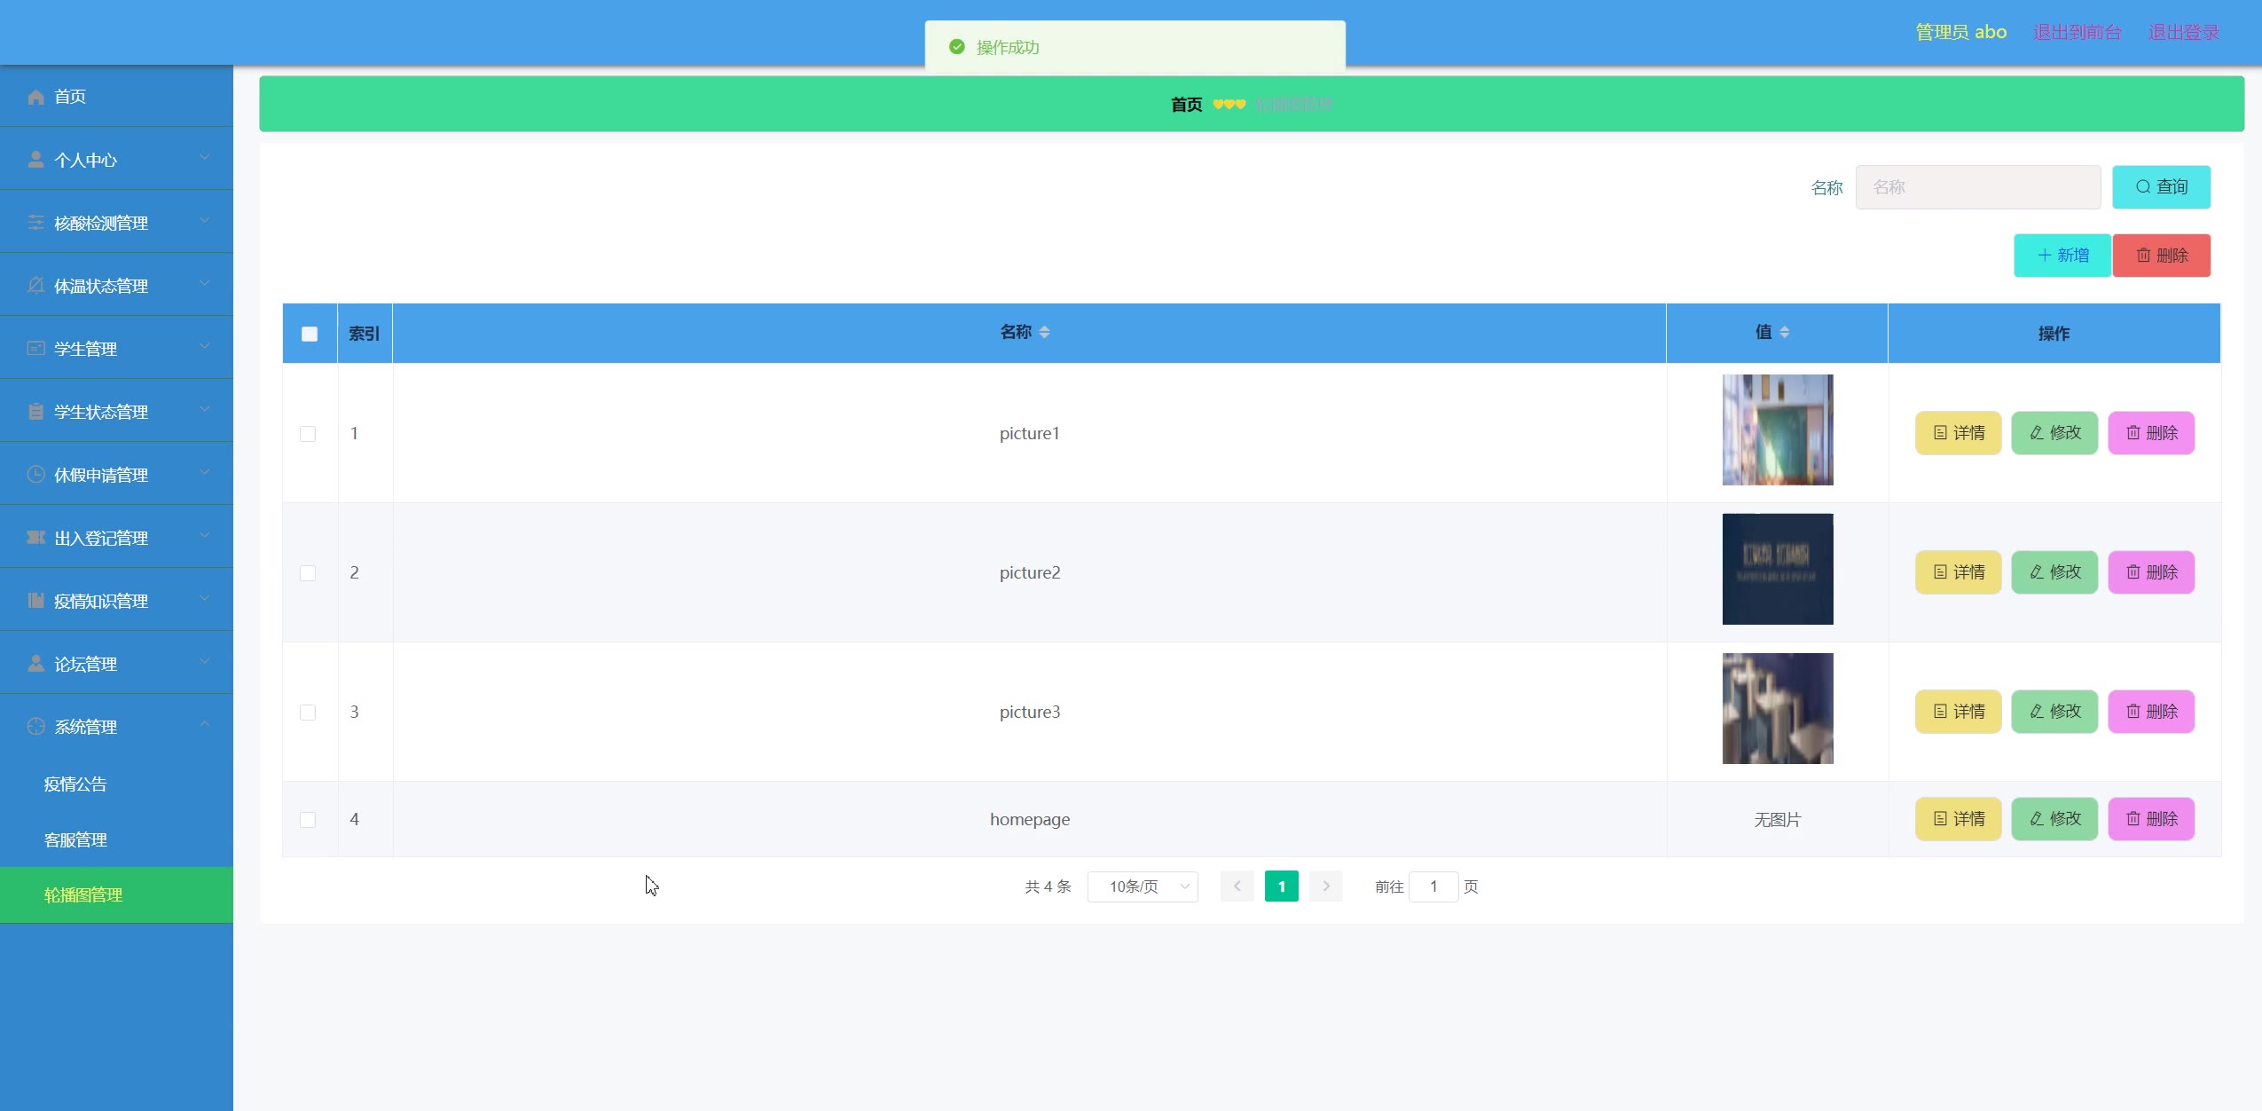The height and width of the screenshot is (1111, 2262).
Task: Open 疫情公告 submenu item
Action: 75,784
